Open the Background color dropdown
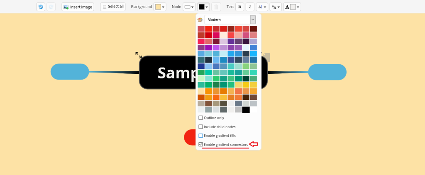Screen dimensions: 425x175 [x=160, y=7]
